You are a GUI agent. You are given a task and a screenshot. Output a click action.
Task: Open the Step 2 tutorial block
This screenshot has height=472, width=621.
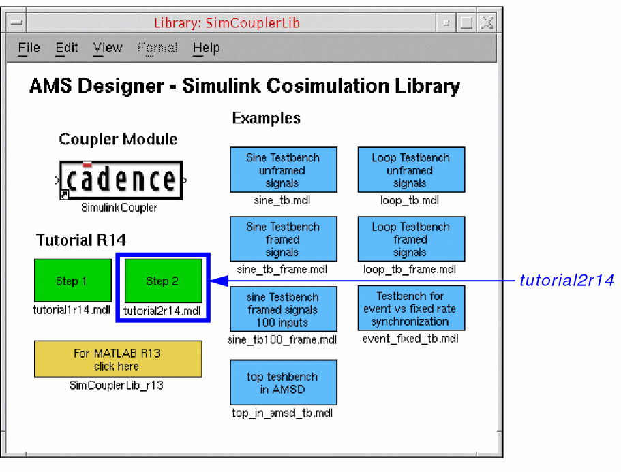(x=163, y=281)
